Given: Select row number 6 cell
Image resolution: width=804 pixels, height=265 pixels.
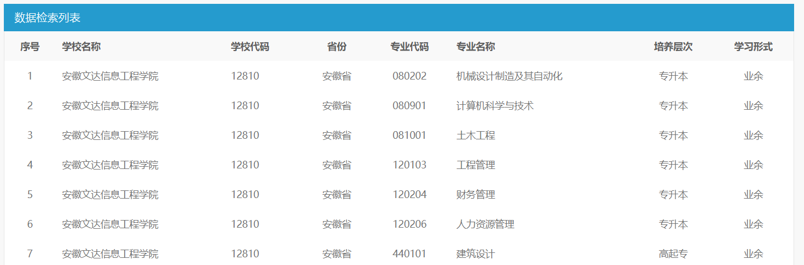Looking at the screenshot, I should tap(30, 224).
